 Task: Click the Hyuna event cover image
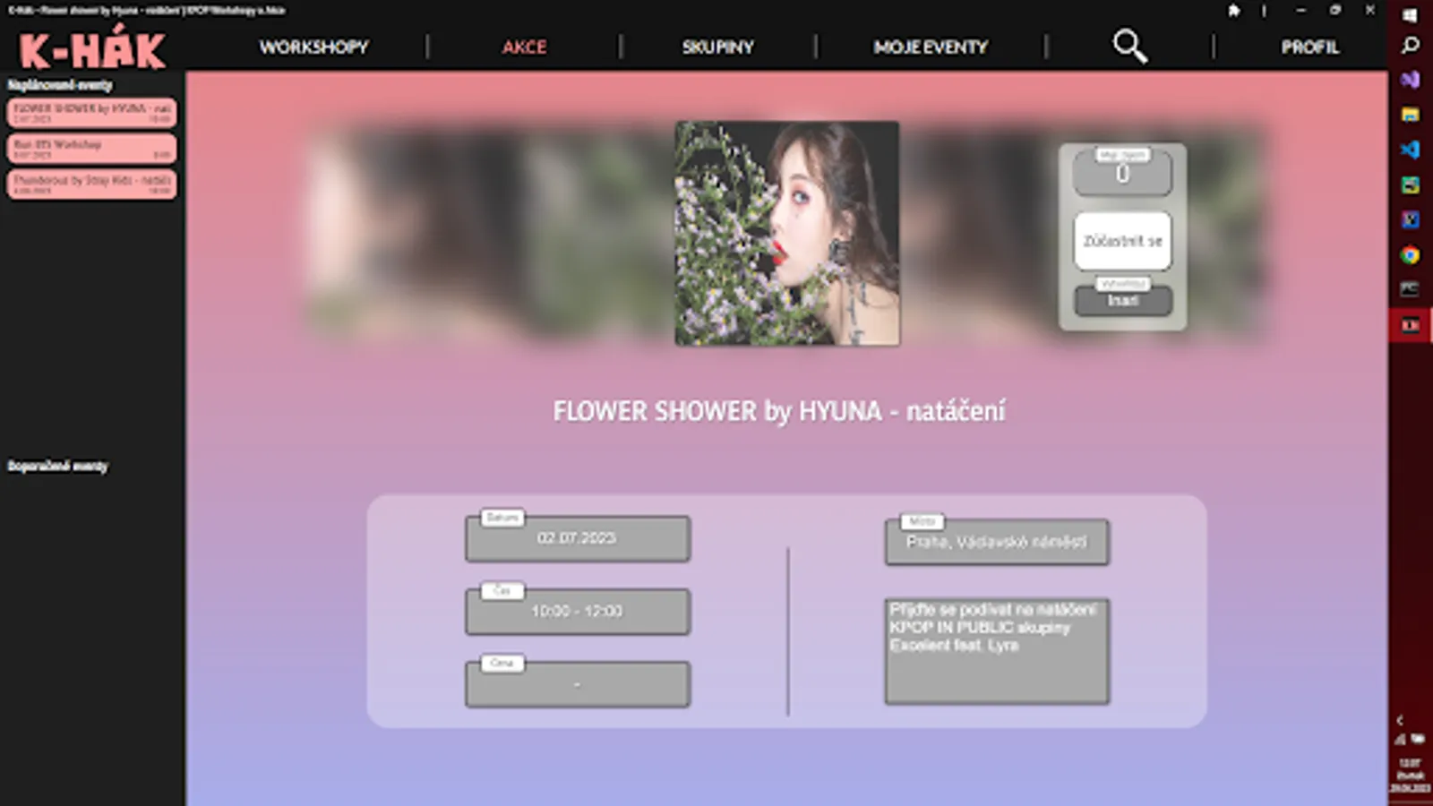[x=787, y=234]
